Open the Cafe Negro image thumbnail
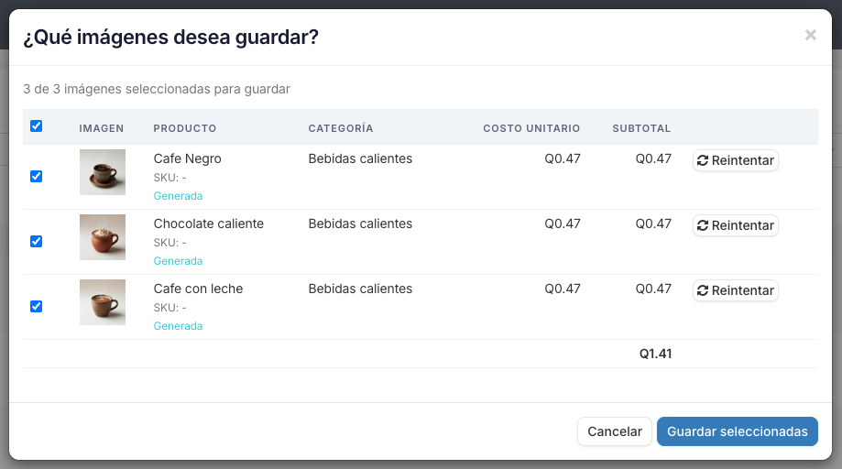This screenshot has width=842, height=469. pyautogui.click(x=103, y=172)
